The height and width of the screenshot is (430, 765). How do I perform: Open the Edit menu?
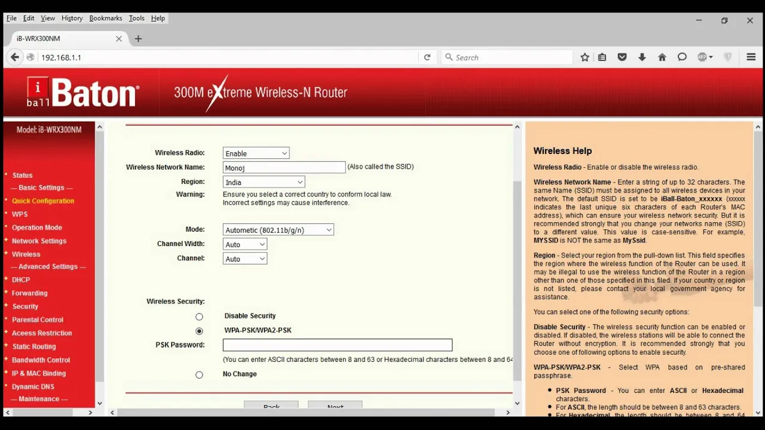(x=29, y=18)
